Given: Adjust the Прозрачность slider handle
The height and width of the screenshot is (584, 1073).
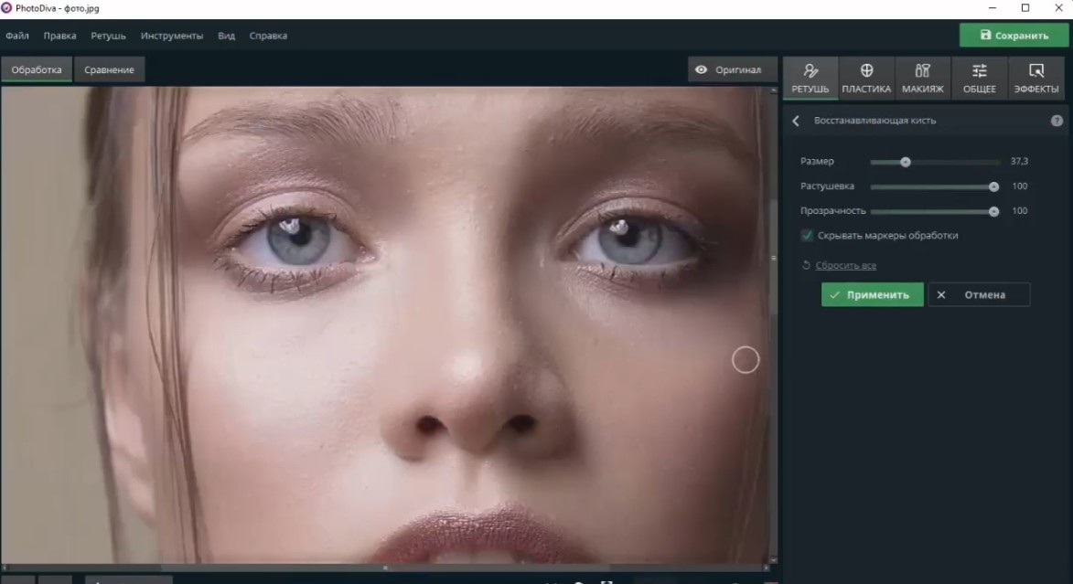Looking at the screenshot, I should 993,211.
